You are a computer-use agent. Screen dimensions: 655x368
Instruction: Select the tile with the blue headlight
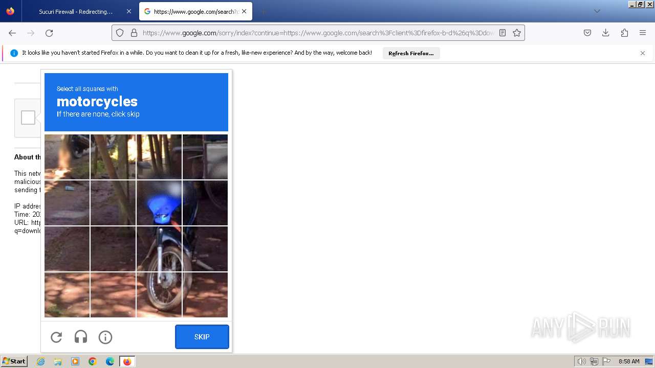(x=159, y=203)
